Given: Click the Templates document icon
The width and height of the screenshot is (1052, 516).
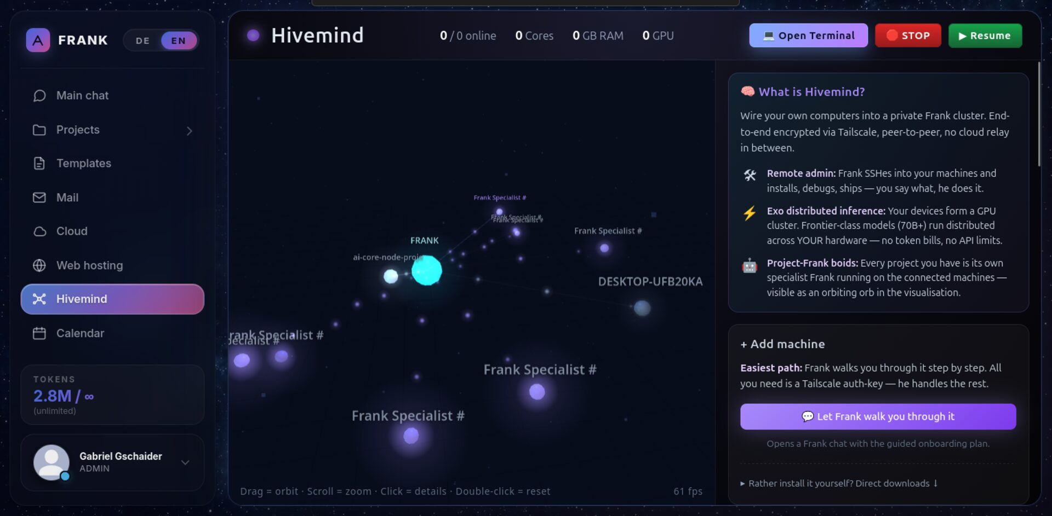Looking at the screenshot, I should point(39,163).
